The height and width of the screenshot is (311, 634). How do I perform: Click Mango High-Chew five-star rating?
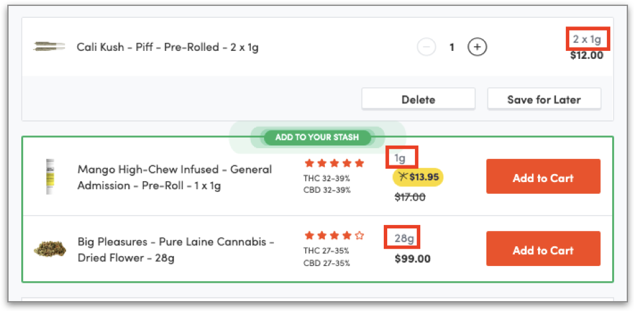coord(334,163)
